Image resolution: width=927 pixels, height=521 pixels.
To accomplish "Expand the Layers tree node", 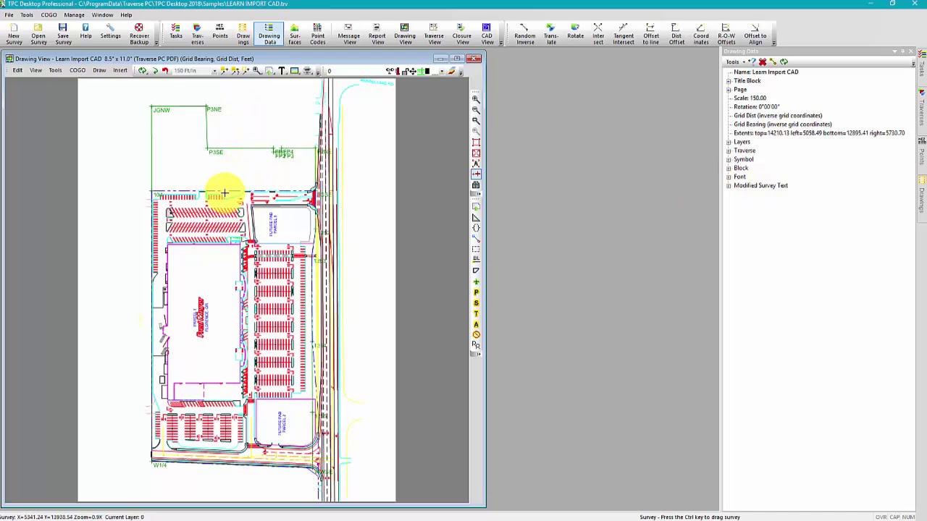I will point(729,142).
